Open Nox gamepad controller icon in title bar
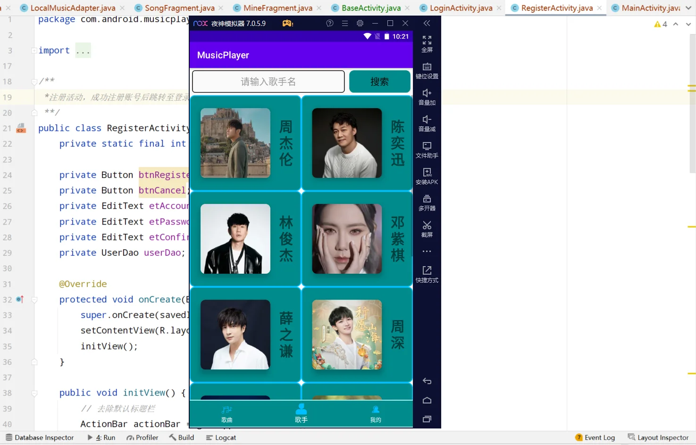The image size is (696, 445). [x=288, y=23]
